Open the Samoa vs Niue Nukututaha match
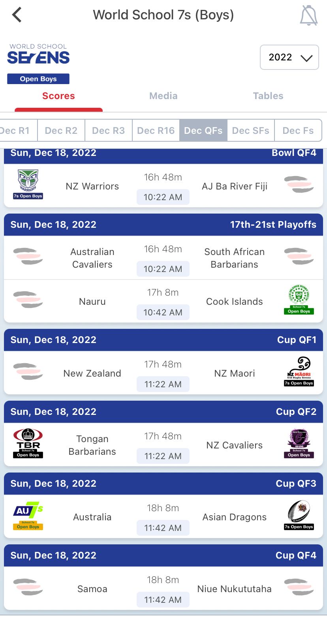327x617 pixels. click(x=163, y=589)
